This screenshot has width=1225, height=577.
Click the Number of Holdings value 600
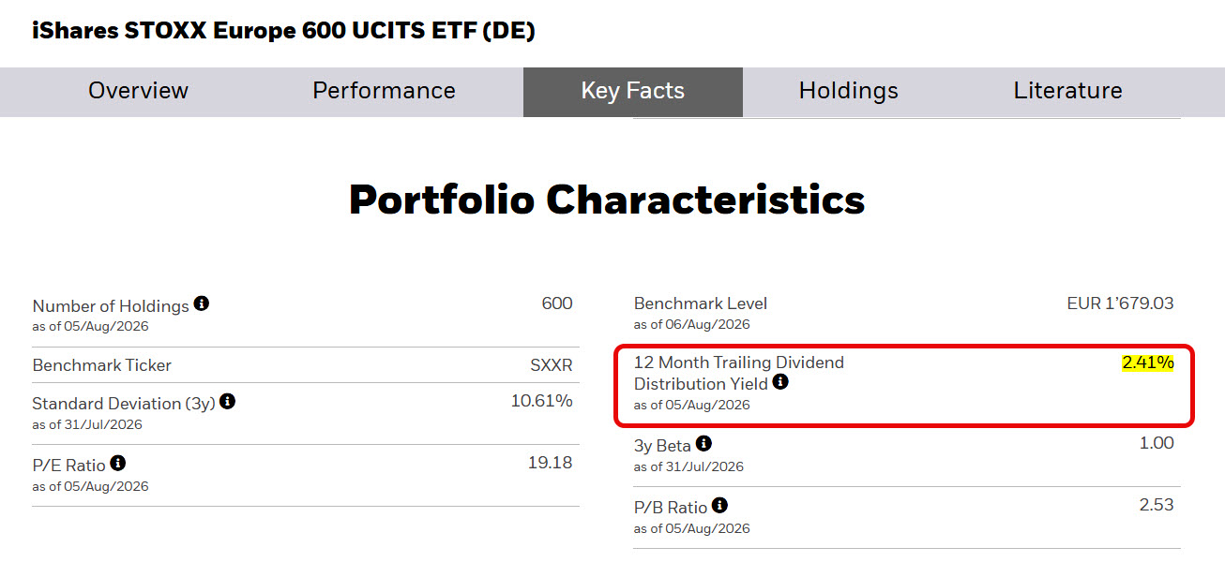click(557, 303)
